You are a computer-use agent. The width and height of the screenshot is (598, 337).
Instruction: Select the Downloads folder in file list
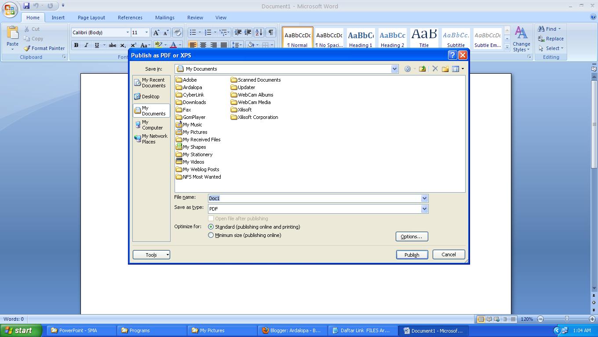(191, 102)
